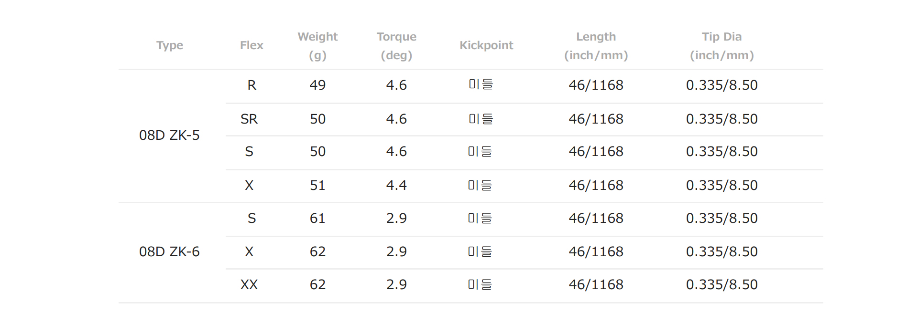918x334 pixels.
Task: Click the Kickpoint column header
Action: point(486,45)
